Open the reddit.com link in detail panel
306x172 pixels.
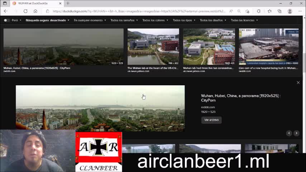208,107
